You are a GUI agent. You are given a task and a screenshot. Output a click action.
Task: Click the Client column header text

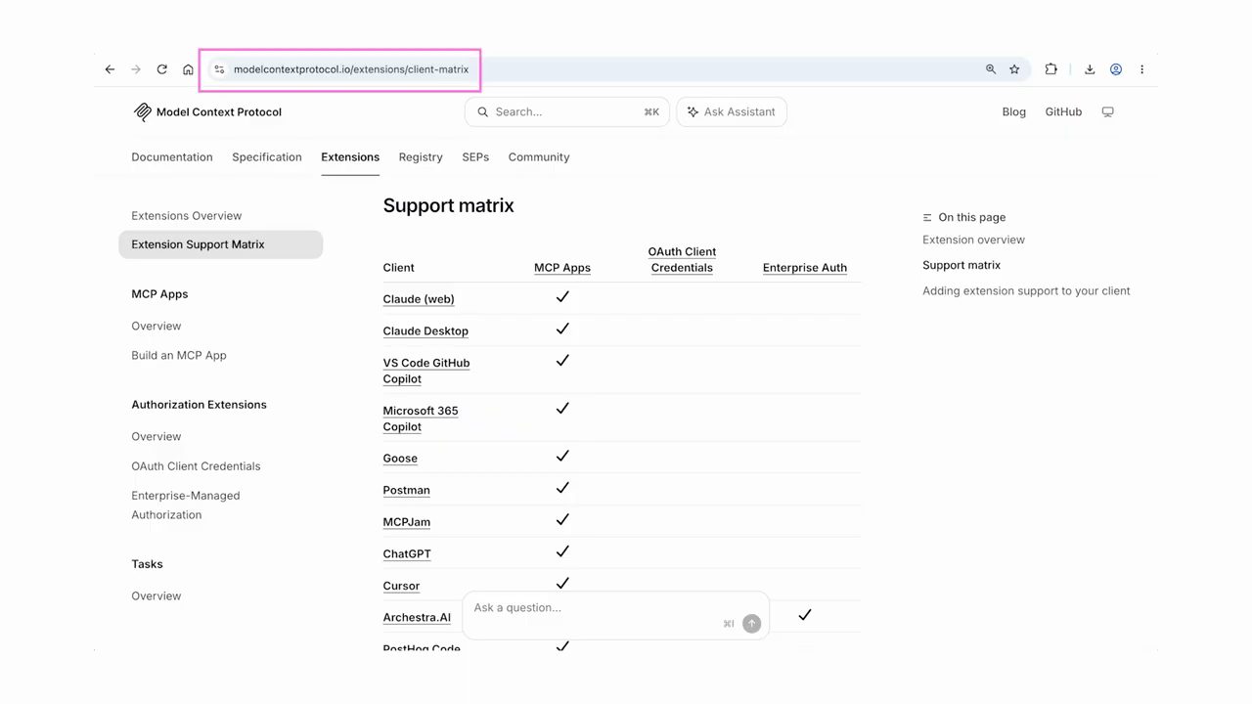[x=398, y=268]
